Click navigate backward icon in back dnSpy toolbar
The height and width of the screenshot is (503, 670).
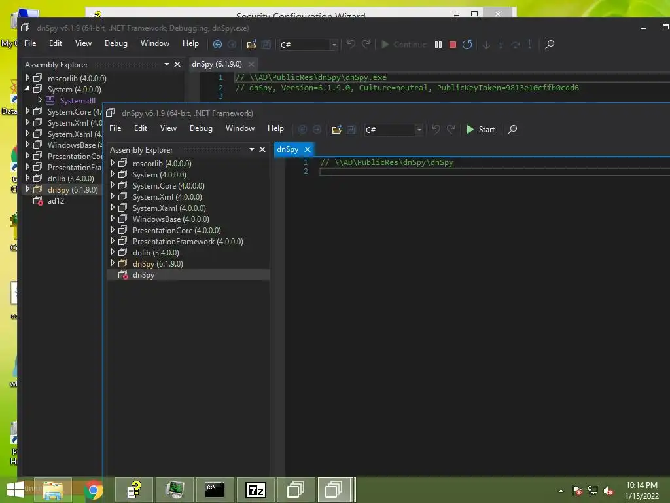217,45
